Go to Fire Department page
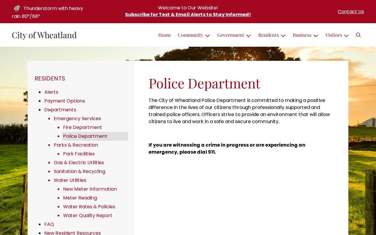Screen dimensions: 376x235 pyautogui.click(x=83, y=127)
